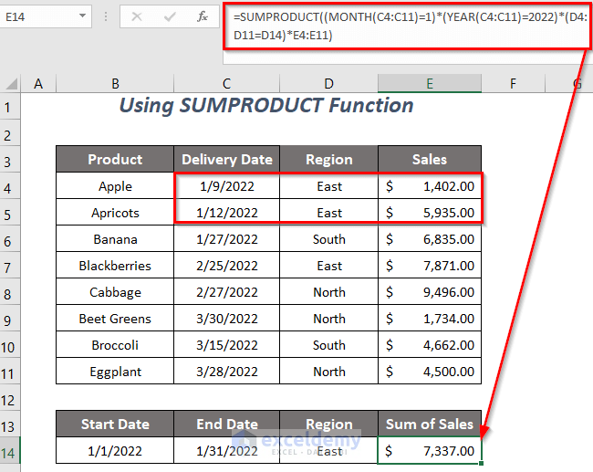Image resolution: width=593 pixels, height=472 pixels.
Task: Click the Cancel (X) formula bar icon
Action: [136, 16]
